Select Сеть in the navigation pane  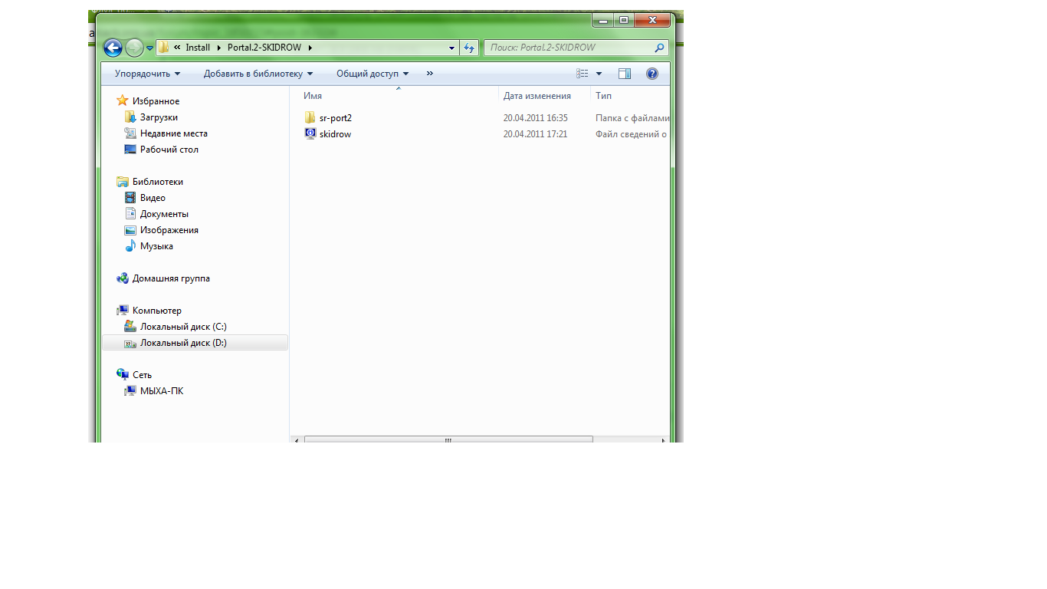click(x=142, y=375)
